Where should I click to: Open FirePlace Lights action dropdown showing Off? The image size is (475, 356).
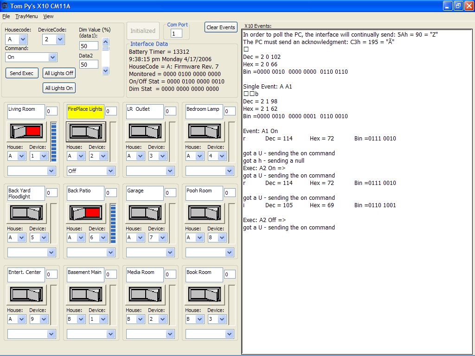pyautogui.click(x=110, y=171)
